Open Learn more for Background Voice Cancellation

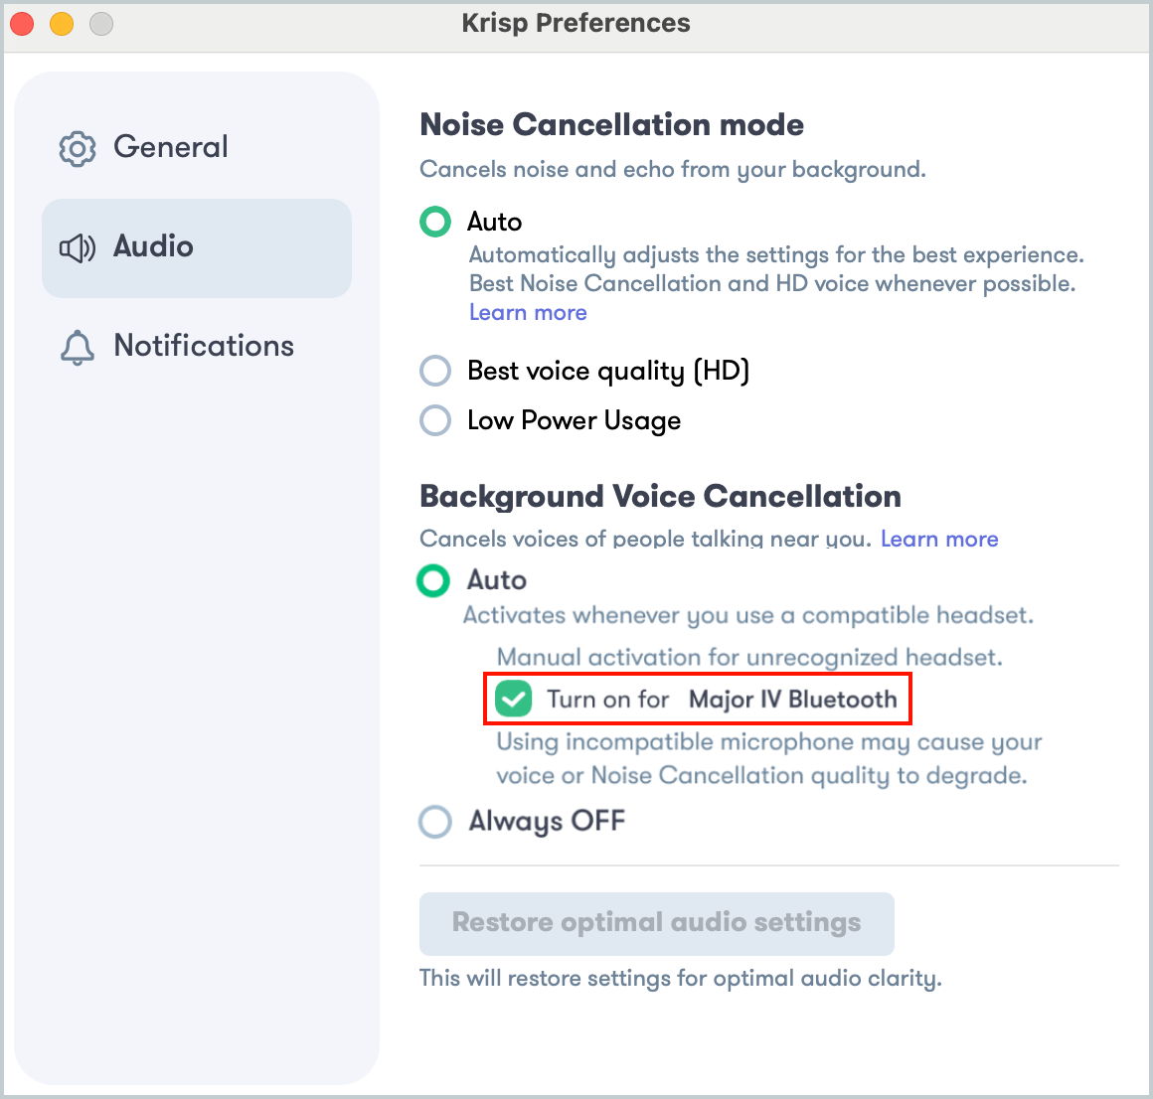tap(939, 539)
